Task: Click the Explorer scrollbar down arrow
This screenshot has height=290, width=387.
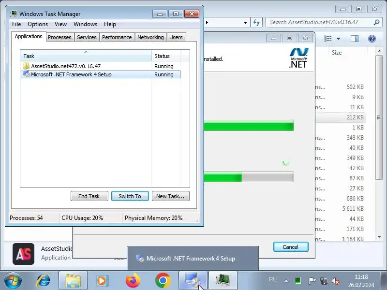Action: (x=379, y=237)
